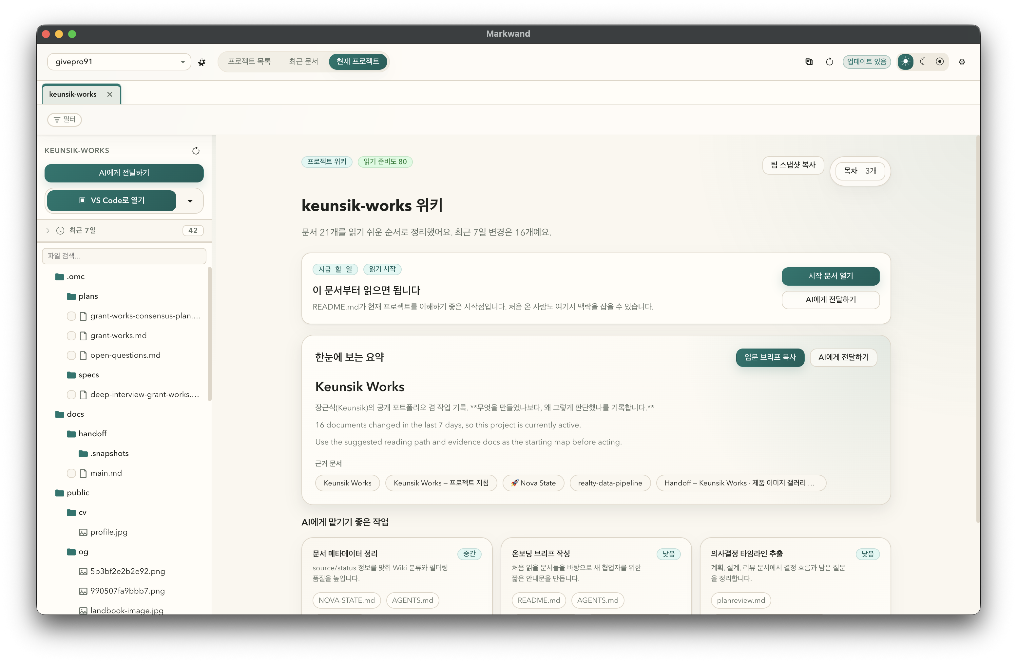Click 입문 브리프 복사 button

[770, 358]
